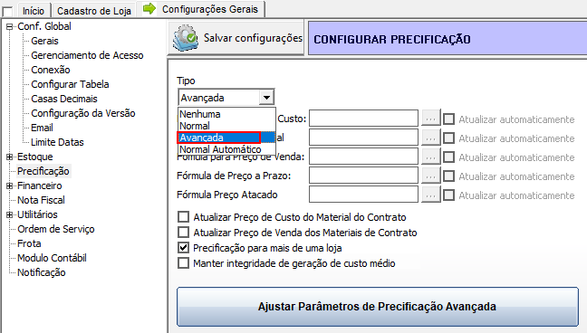The height and width of the screenshot is (333, 587).
Task: Select Normal Automático from the Tipo list
Action: click(220, 149)
